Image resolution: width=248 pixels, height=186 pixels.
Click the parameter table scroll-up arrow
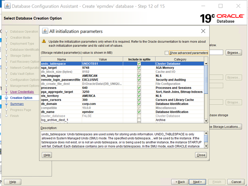206,64
